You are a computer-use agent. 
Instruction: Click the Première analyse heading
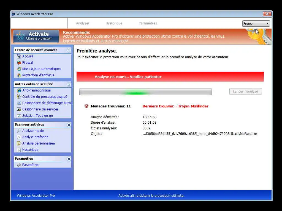click(97, 51)
